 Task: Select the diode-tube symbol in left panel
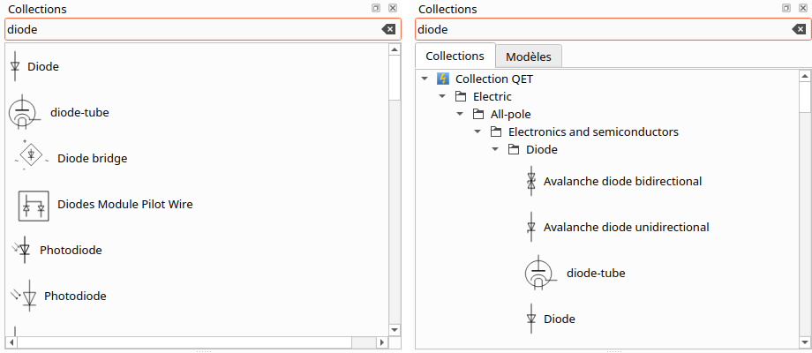25,112
